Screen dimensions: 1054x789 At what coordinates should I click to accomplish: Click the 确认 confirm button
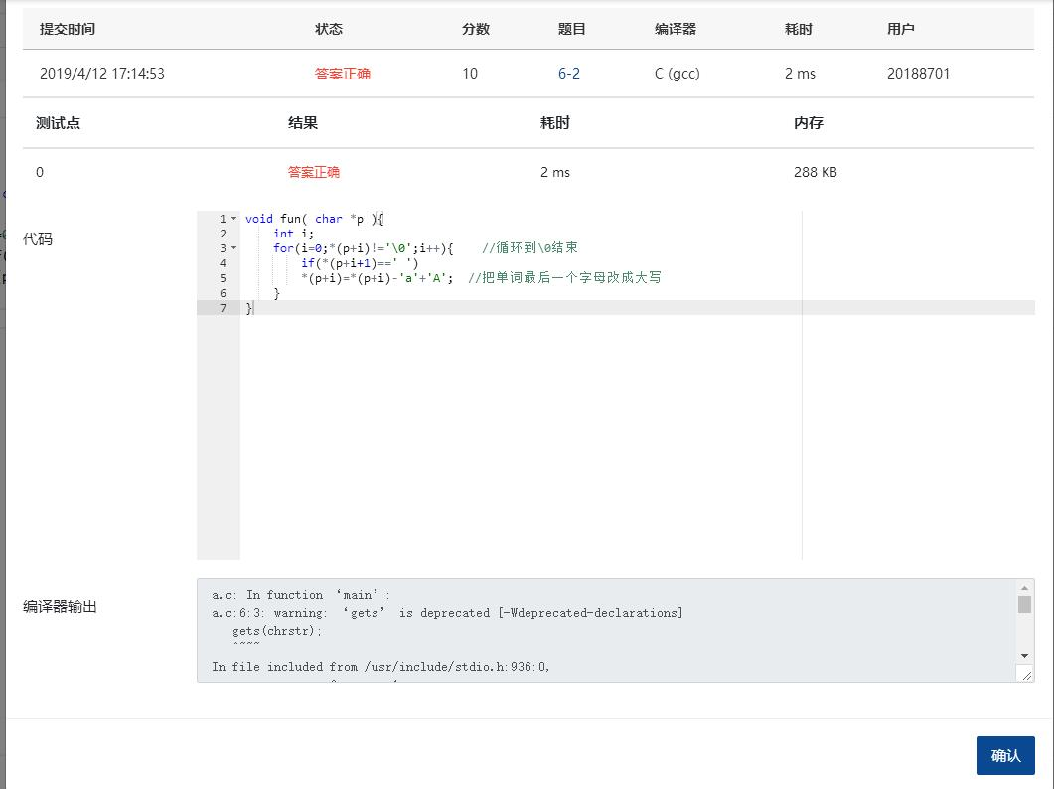[1005, 755]
